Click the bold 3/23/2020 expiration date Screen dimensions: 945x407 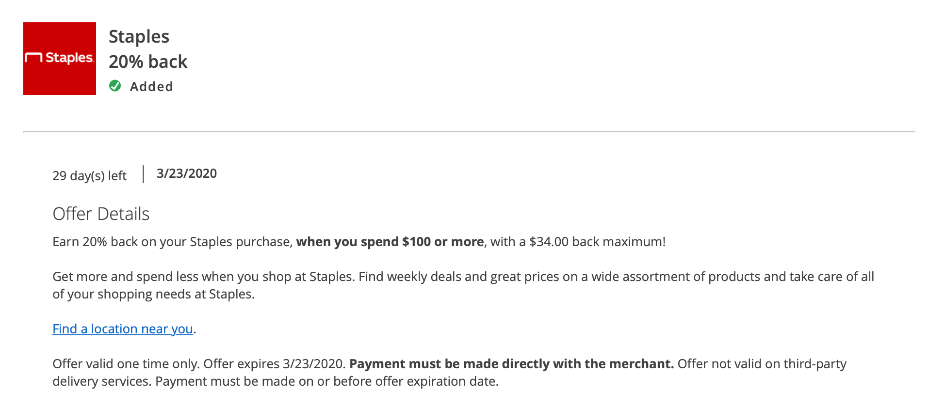pyautogui.click(x=187, y=173)
